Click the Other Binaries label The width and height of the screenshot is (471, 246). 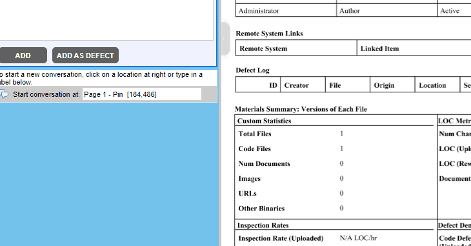tap(261, 209)
